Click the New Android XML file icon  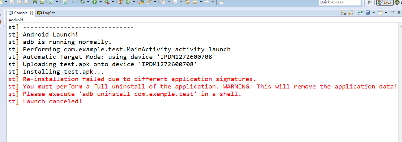point(65,2)
